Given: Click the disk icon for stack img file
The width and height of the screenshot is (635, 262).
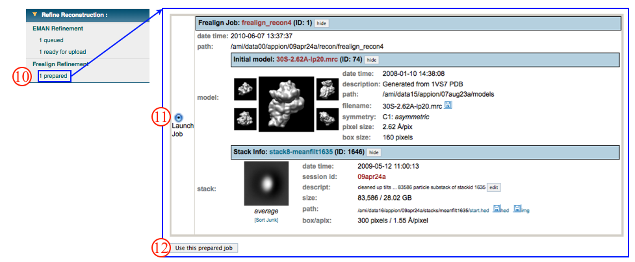Looking at the screenshot, I should click(x=518, y=209).
